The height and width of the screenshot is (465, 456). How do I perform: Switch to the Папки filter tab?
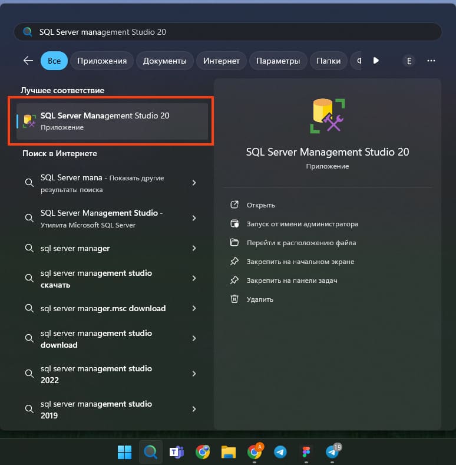coord(329,61)
